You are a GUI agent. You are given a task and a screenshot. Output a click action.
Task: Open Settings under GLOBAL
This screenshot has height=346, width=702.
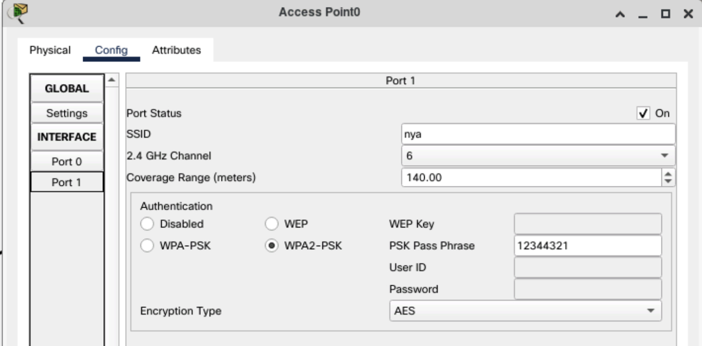click(67, 113)
